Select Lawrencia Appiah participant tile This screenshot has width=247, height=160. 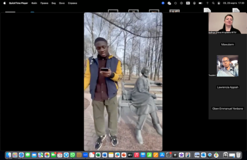(x=228, y=87)
